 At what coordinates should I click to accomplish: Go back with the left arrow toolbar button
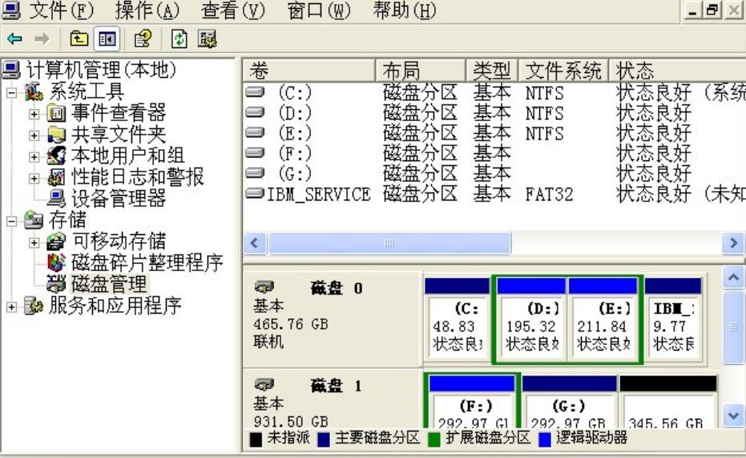tap(15, 39)
